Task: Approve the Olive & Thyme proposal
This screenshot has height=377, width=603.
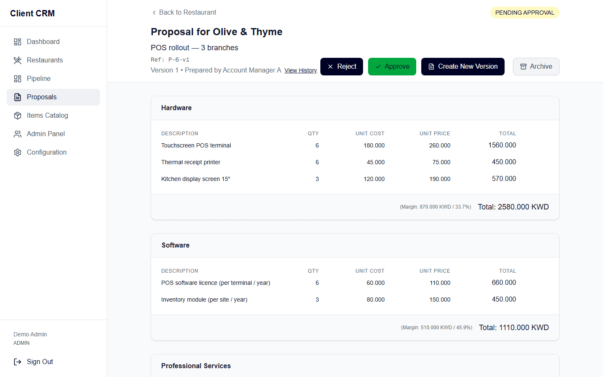Action: [x=392, y=67]
